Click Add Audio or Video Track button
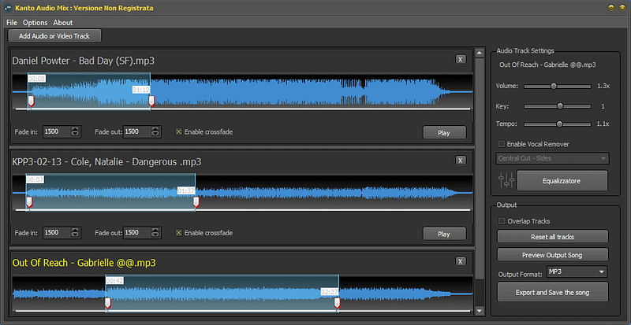 pos(54,35)
